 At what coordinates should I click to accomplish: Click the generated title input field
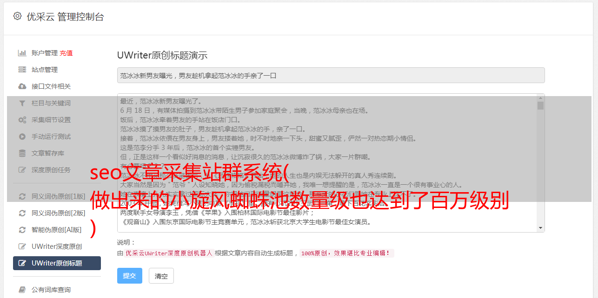(x=331, y=75)
